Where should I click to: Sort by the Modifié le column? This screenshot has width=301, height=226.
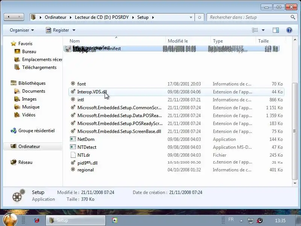coord(178,41)
